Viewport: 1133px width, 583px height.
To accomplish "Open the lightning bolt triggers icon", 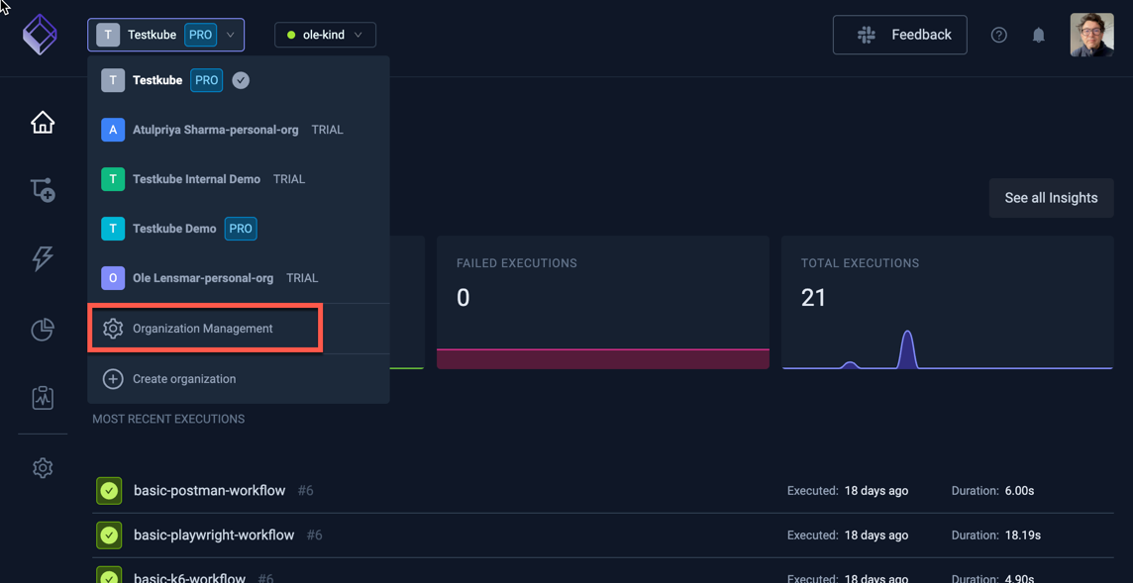I will pos(43,258).
